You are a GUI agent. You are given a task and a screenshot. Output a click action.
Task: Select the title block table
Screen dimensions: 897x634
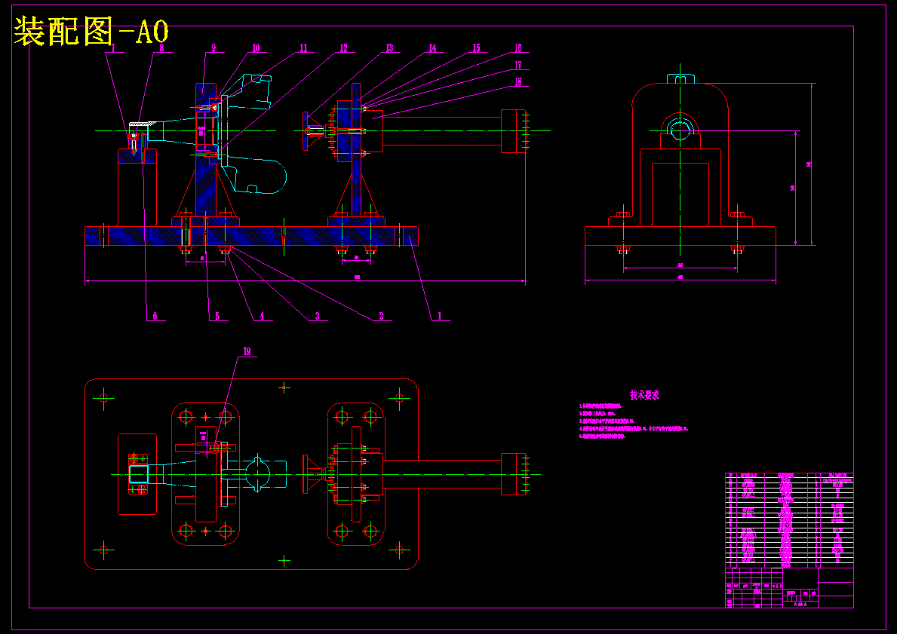coord(789,588)
